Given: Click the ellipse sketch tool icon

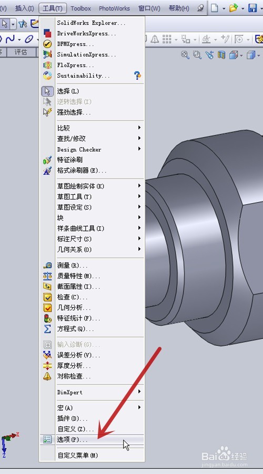Looking at the screenshot, I should point(29,39).
